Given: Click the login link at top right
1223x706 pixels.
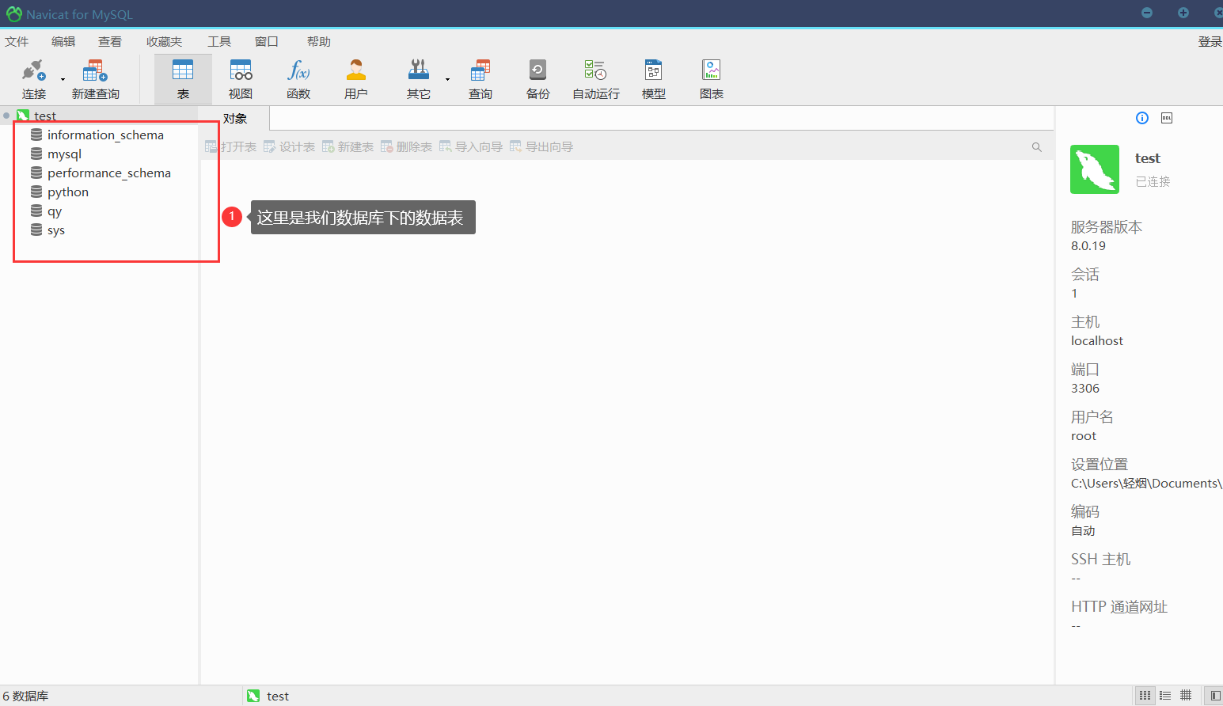Looking at the screenshot, I should click(x=1210, y=42).
